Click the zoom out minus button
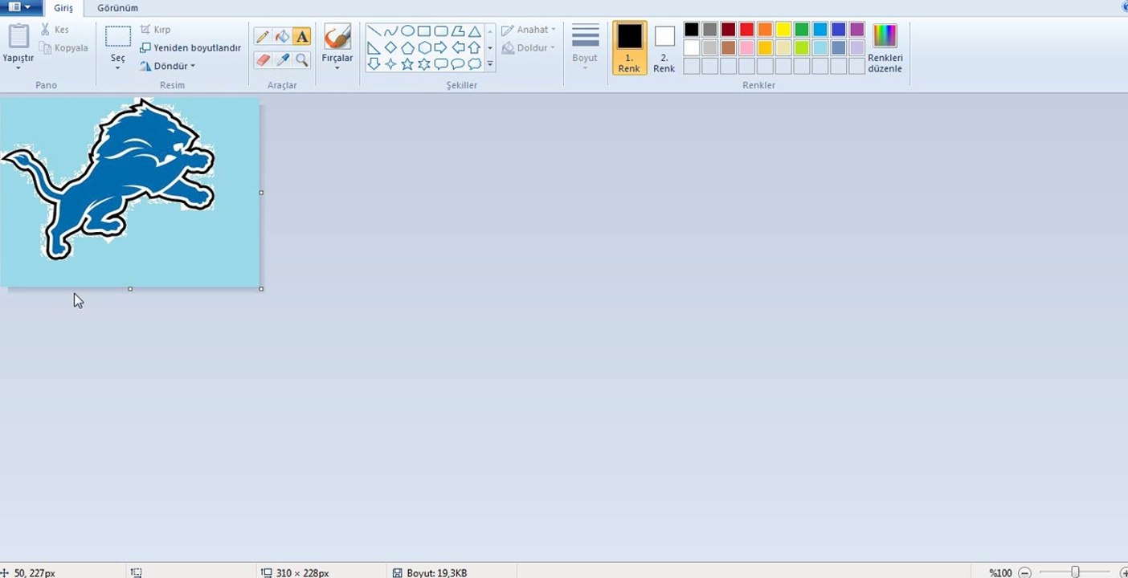 coord(1024,572)
